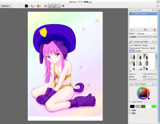The height and width of the screenshot is (124, 160).
Task: Select the pencil brush with eye drawing
Action: tap(145, 57)
